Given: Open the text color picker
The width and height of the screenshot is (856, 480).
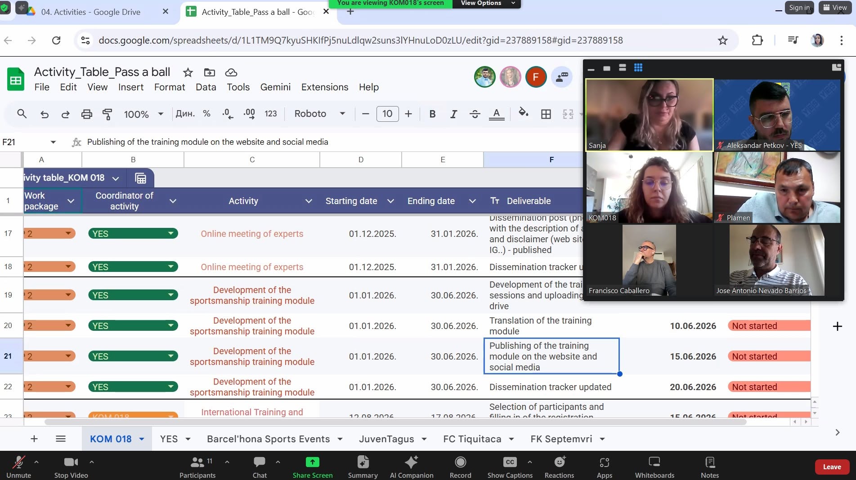Looking at the screenshot, I should [x=496, y=114].
